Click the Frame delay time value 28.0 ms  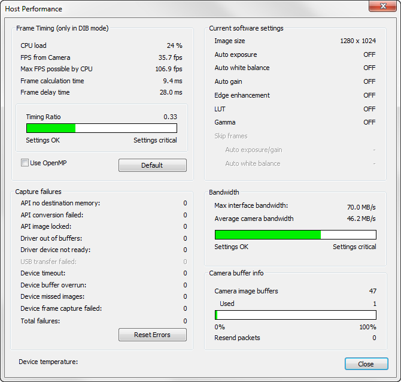tap(171, 92)
